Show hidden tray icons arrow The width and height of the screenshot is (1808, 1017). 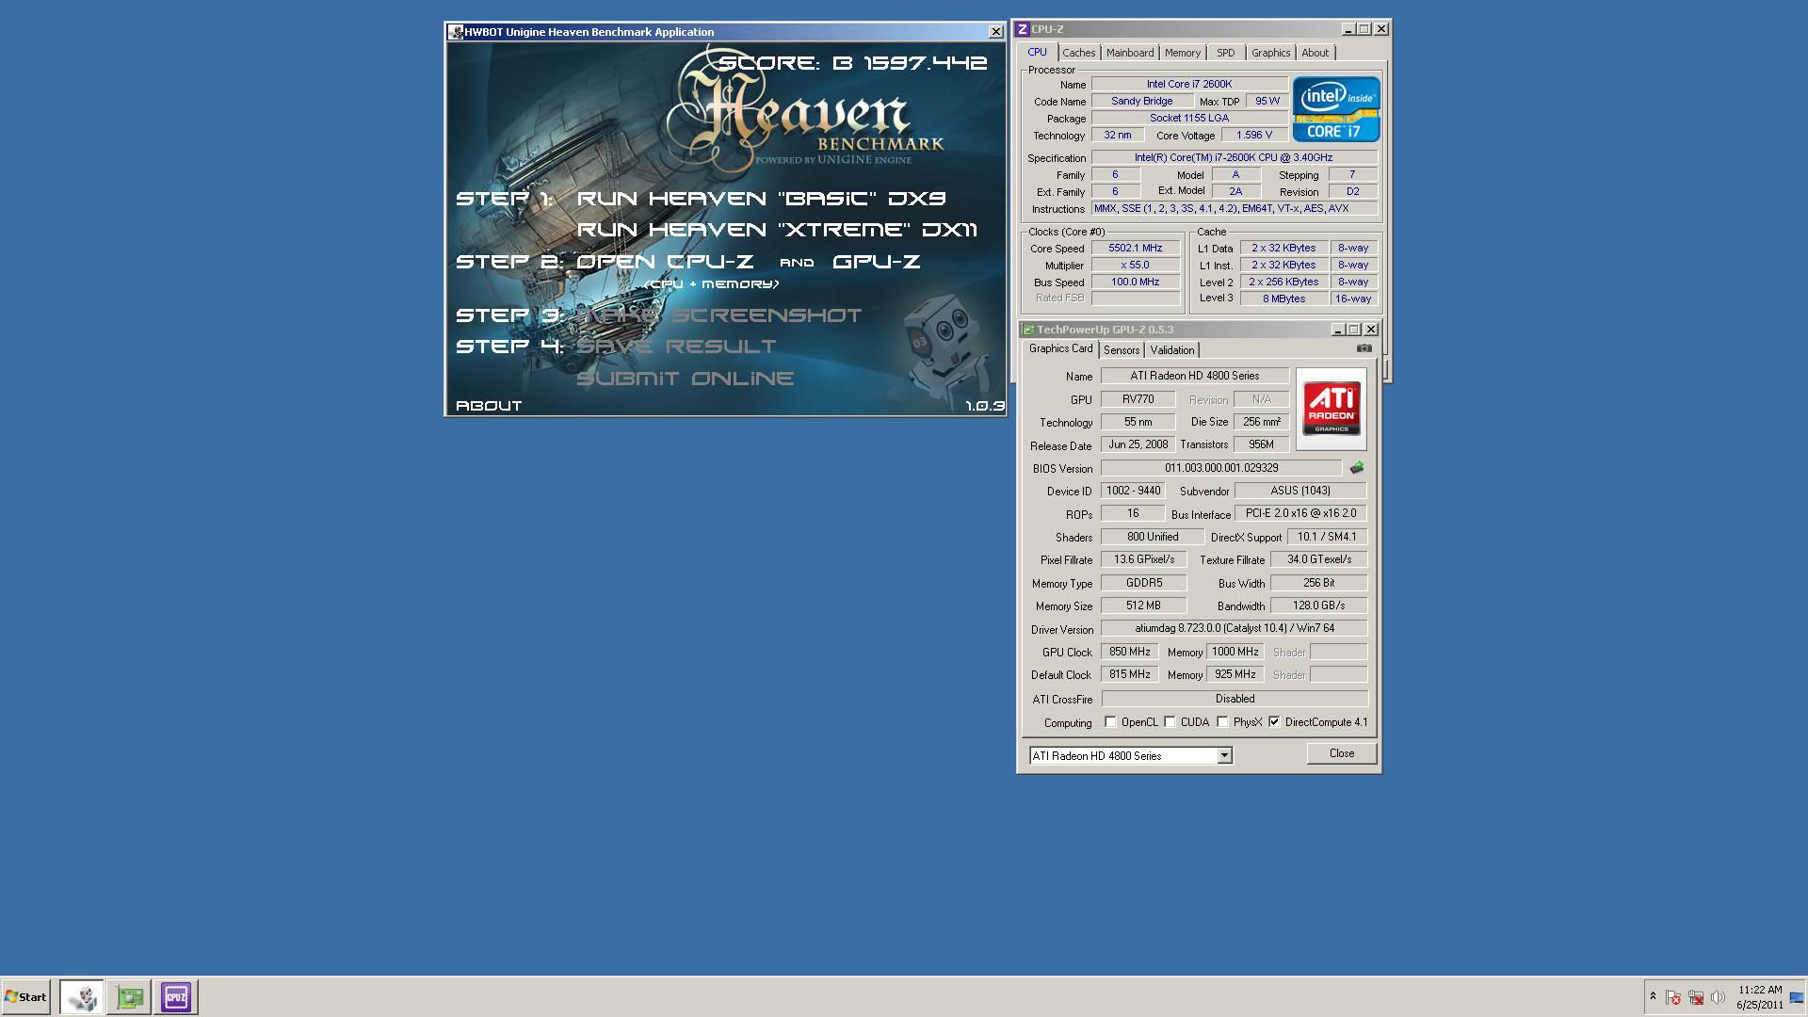click(1653, 996)
